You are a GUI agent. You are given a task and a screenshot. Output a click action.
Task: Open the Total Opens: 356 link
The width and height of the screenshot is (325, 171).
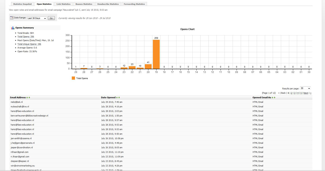point(26,37)
